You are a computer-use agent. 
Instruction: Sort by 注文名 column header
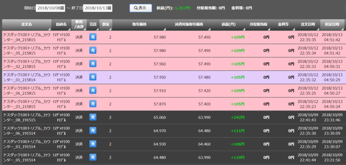(27, 25)
